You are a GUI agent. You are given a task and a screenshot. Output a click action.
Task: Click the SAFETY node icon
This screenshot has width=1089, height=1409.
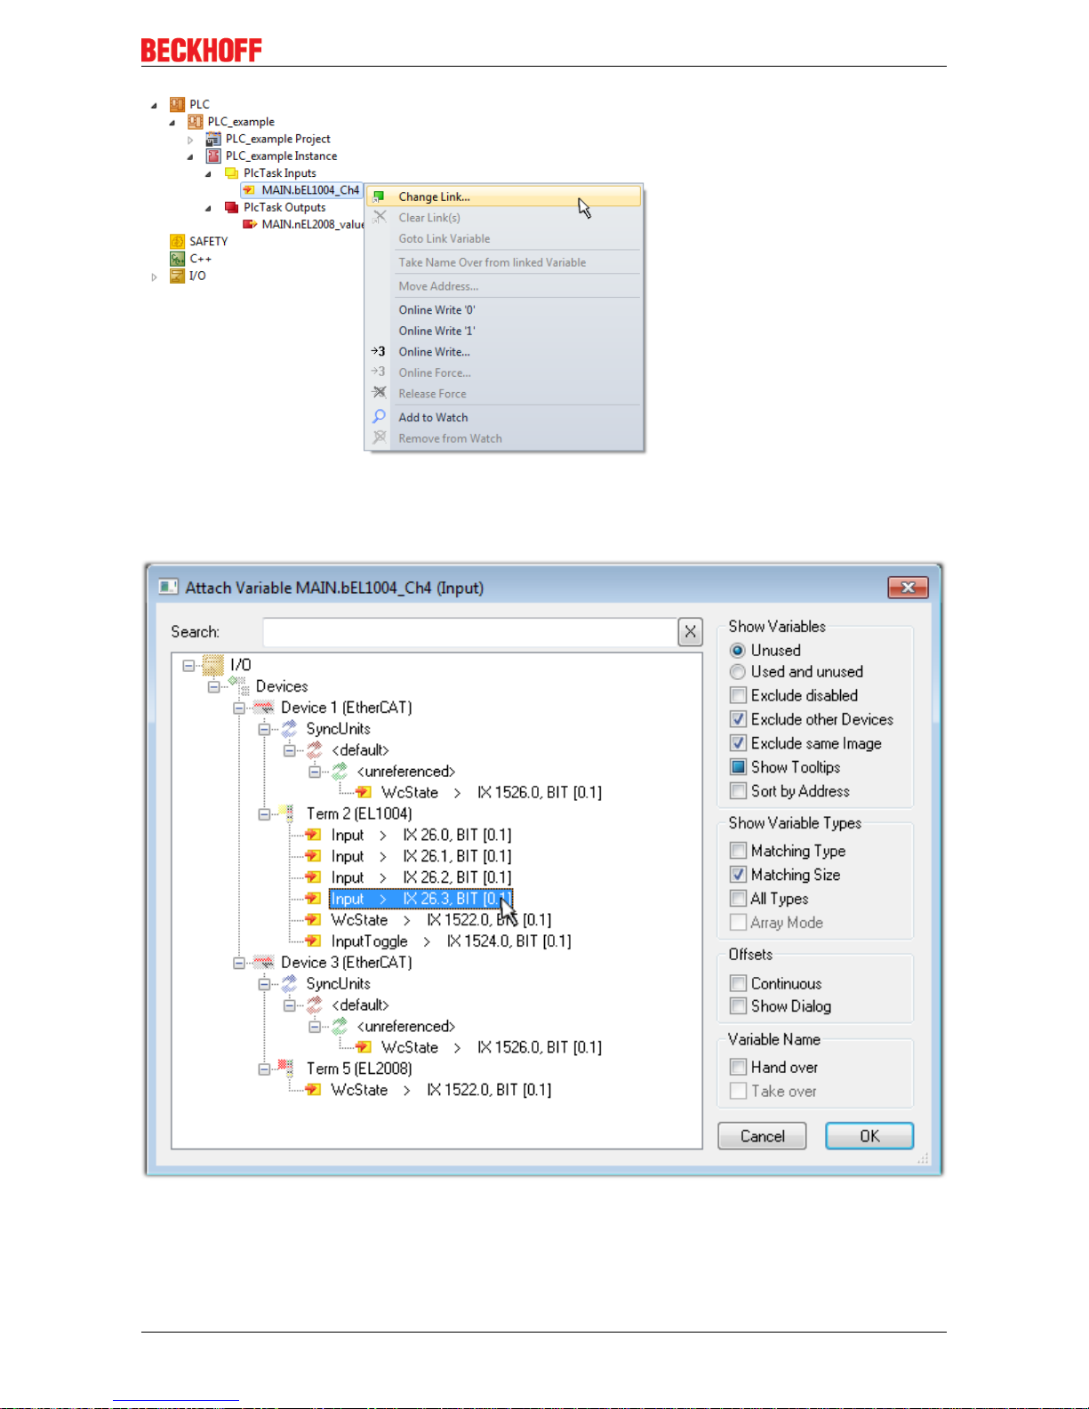point(177,241)
